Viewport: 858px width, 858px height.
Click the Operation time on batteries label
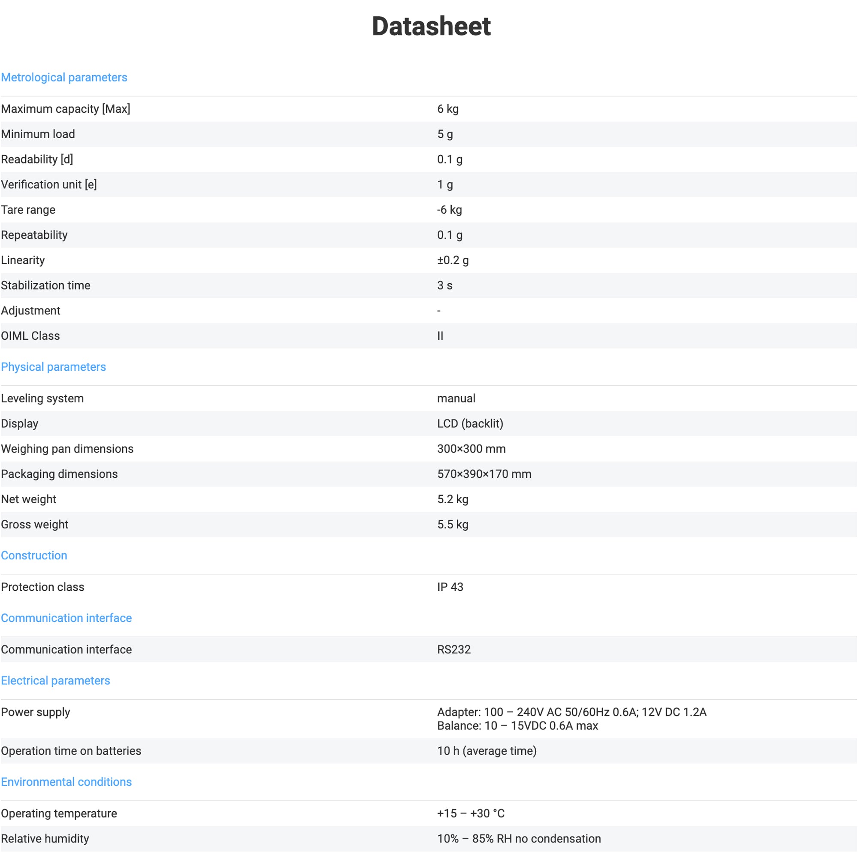click(71, 750)
